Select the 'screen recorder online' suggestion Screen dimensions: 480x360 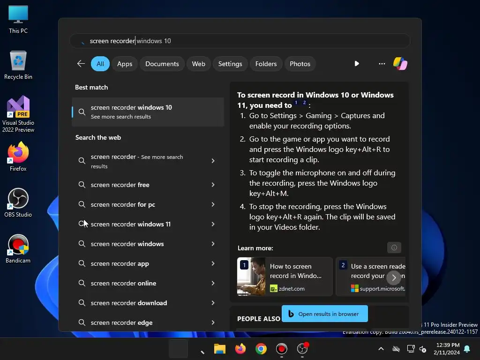click(148, 283)
